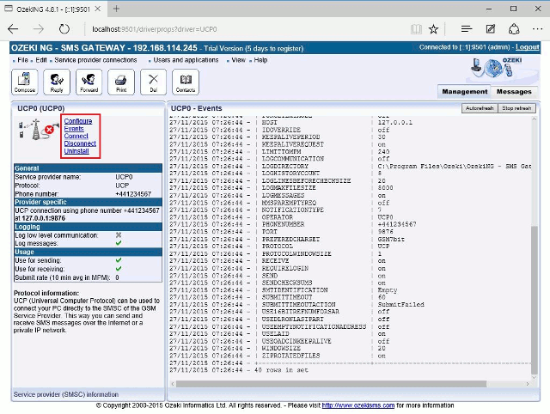The width and height of the screenshot is (550, 414).
Task: Click the Reply toolbar icon
Action: point(57,82)
